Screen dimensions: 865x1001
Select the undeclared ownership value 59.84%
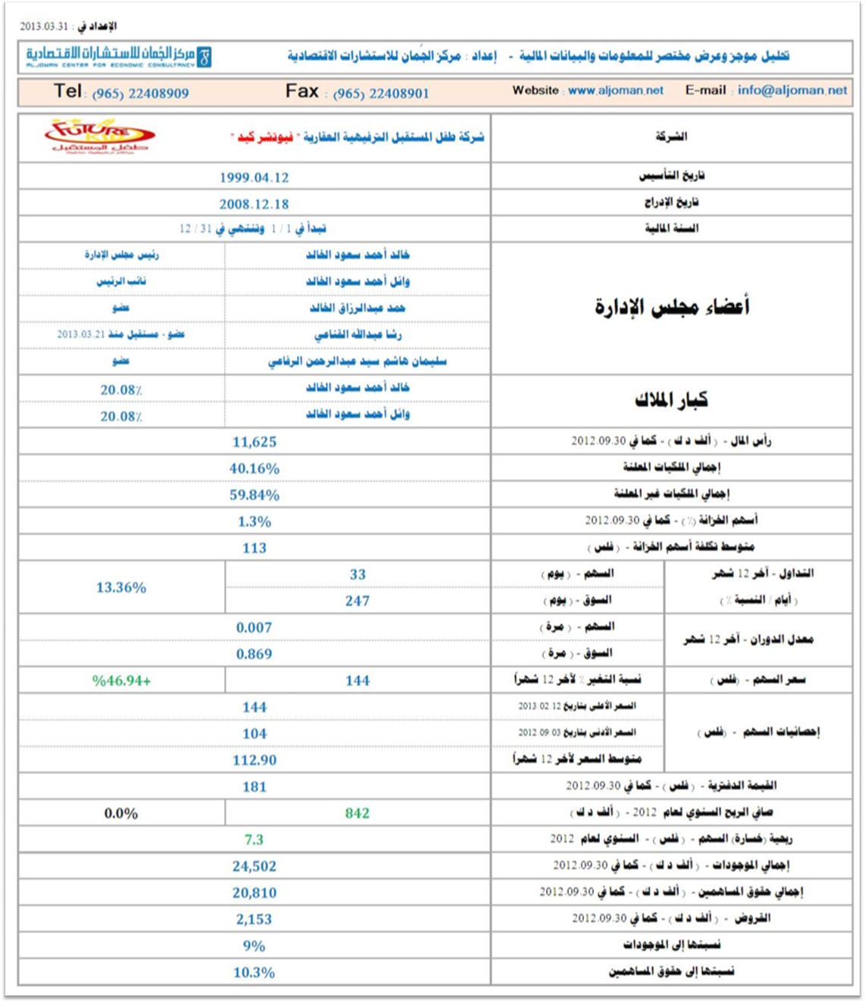pos(255,495)
